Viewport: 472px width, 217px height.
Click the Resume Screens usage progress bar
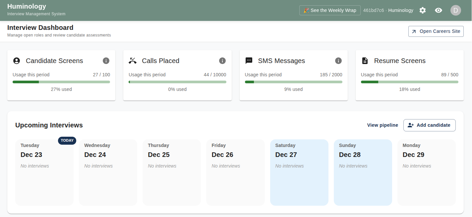pos(409,82)
